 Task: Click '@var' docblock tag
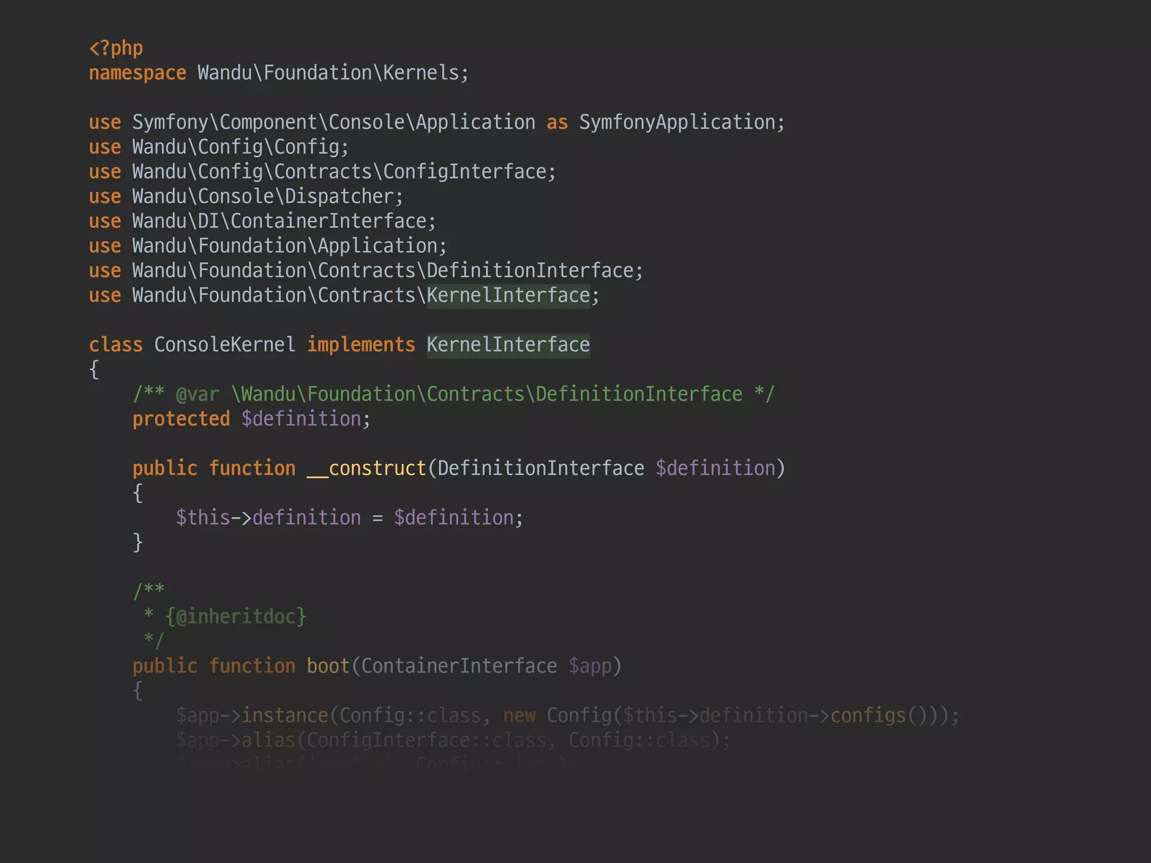click(x=197, y=394)
